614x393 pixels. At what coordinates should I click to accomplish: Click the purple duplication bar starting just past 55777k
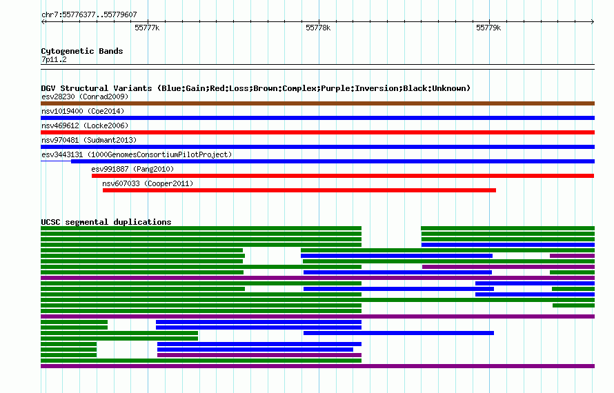259,355
